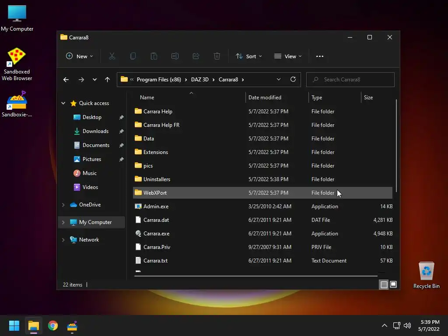Click the Paste clipboard icon
This screenshot has height=336, width=448.
pos(154,56)
